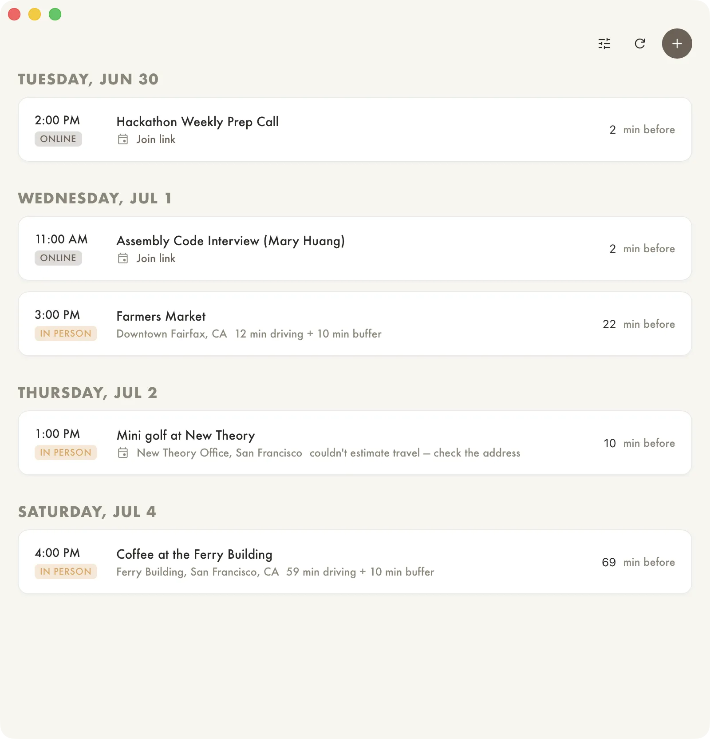Add a new event with plus button
The image size is (710, 739).
point(677,44)
